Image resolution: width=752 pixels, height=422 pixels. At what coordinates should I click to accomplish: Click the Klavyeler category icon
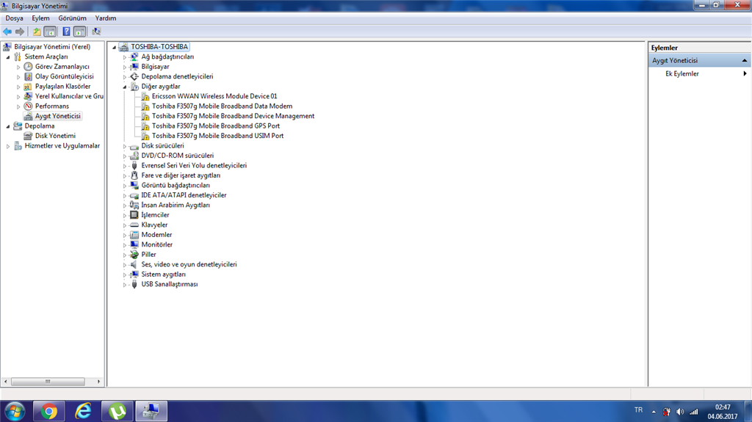click(134, 225)
